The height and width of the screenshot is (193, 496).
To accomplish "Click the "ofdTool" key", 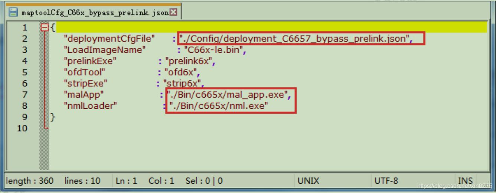I will (85, 72).
